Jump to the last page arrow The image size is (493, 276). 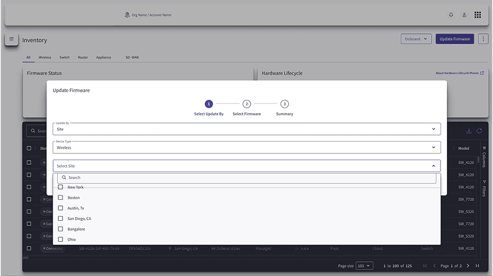[478, 266]
